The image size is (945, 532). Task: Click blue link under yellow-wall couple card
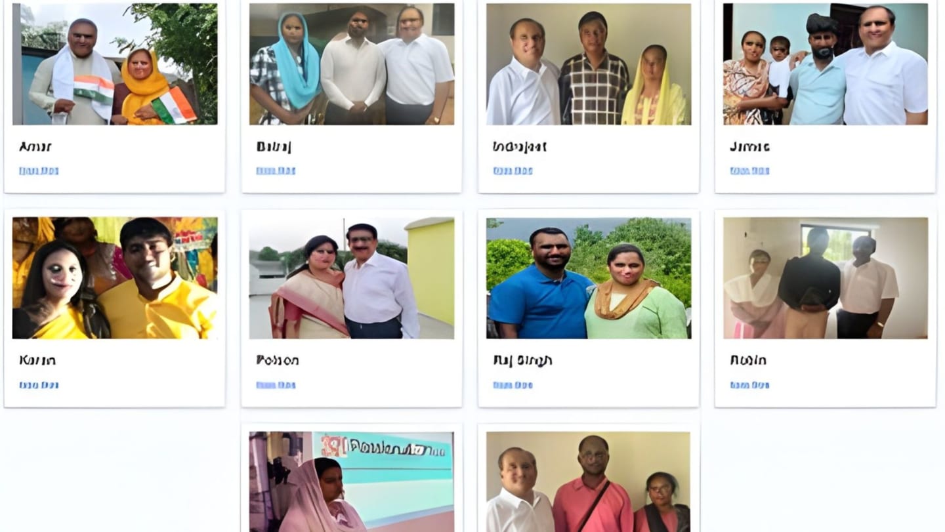(x=276, y=385)
